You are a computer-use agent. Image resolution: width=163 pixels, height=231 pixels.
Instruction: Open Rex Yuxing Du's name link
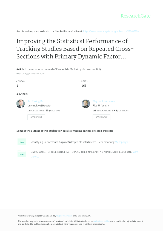click(35, 101)
